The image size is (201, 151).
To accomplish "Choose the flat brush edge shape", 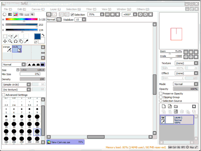I will [43, 64].
